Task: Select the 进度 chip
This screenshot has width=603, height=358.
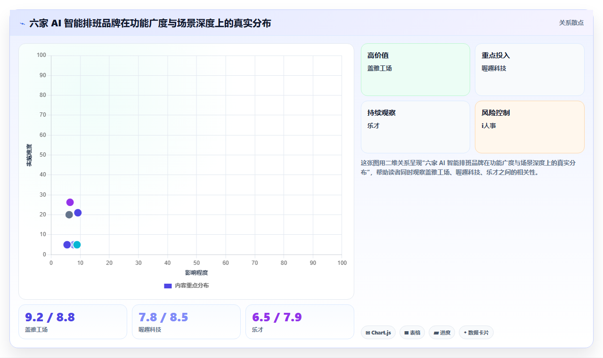Action: pyautogui.click(x=442, y=333)
